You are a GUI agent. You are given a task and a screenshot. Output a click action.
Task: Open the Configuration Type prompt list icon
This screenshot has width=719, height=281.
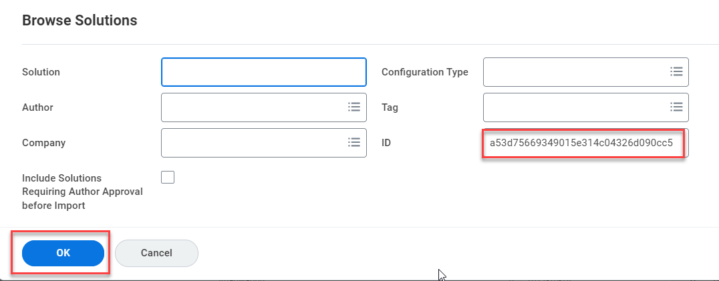tap(676, 71)
